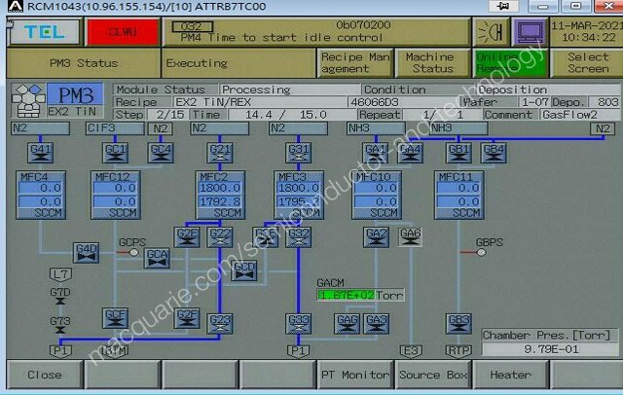Toggle the Online Remote status button
The height and width of the screenshot is (395, 623).
[x=508, y=63]
